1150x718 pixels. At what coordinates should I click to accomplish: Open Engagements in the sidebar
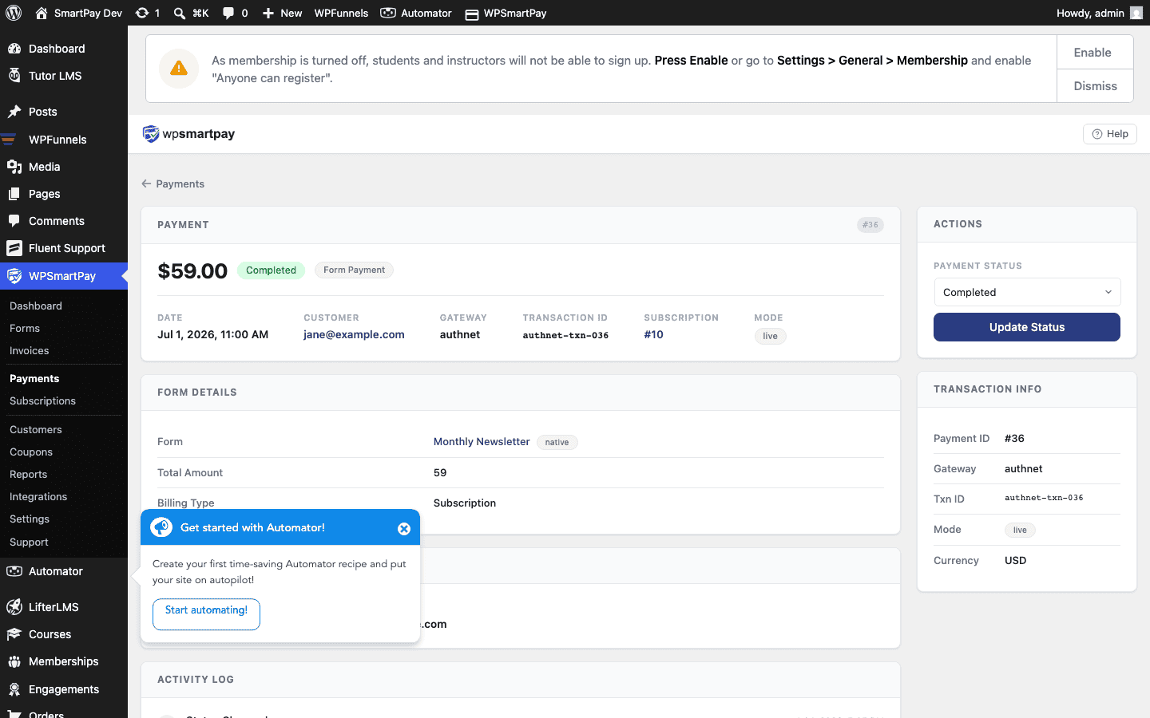[64, 689]
